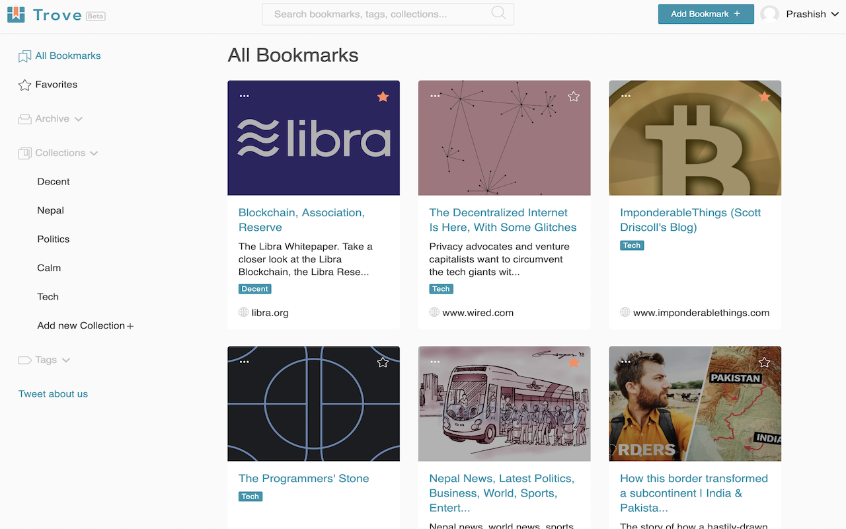Click the Tags label icon
Screen dimensions: 846x529
[x=24, y=360]
